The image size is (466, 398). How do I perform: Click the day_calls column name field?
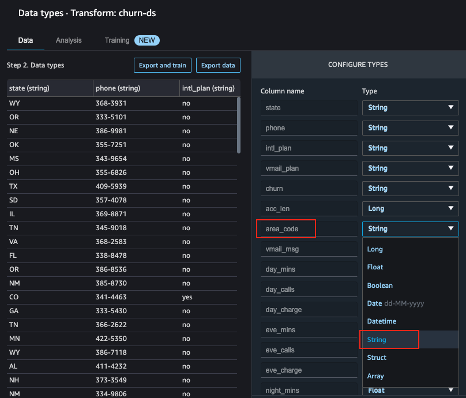[309, 290]
